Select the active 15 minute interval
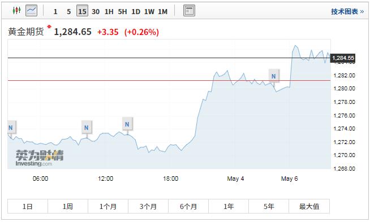 (x=82, y=11)
